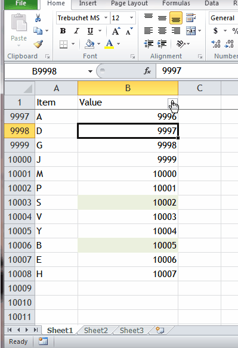
Task: Open the Clipboard dialog launcher
Action: tap(47, 57)
